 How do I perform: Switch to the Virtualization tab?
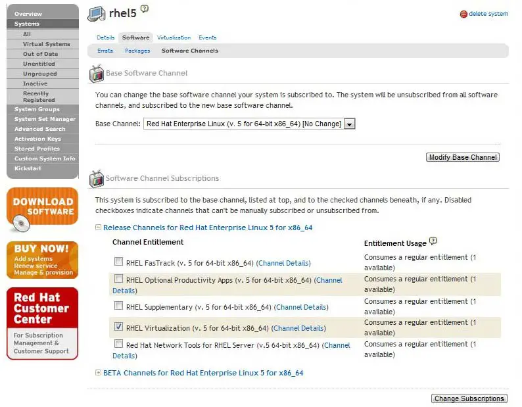pyautogui.click(x=174, y=37)
